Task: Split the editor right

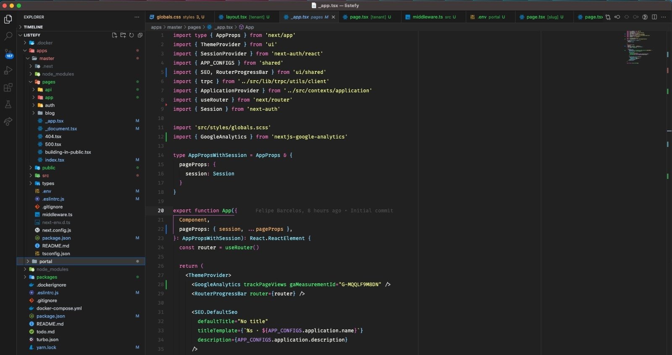Action: point(654,17)
